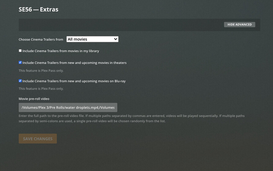The height and width of the screenshot is (171, 273).
Task: Click the label Include Cinema Trailers from movies in my library
Action: (61, 51)
